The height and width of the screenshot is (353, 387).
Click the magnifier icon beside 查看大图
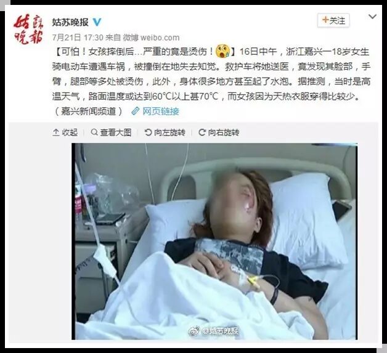pyautogui.click(x=94, y=132)
